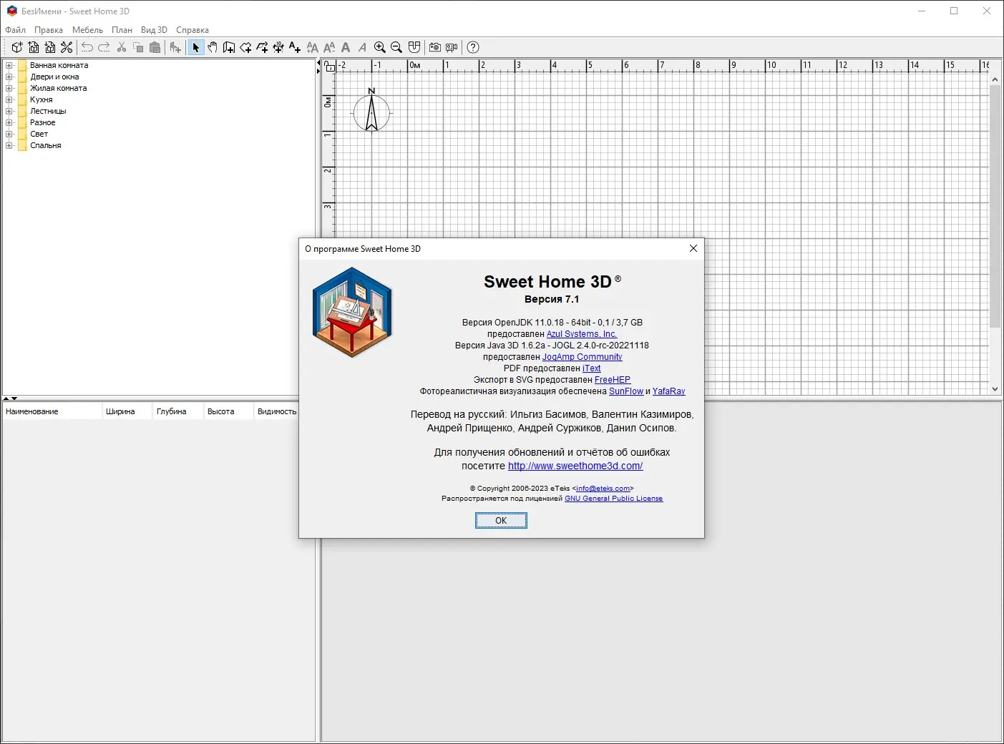This screenshot has height=744, width=1004.
Task: Expand the Разное category
Action: [x=9, y=122]
